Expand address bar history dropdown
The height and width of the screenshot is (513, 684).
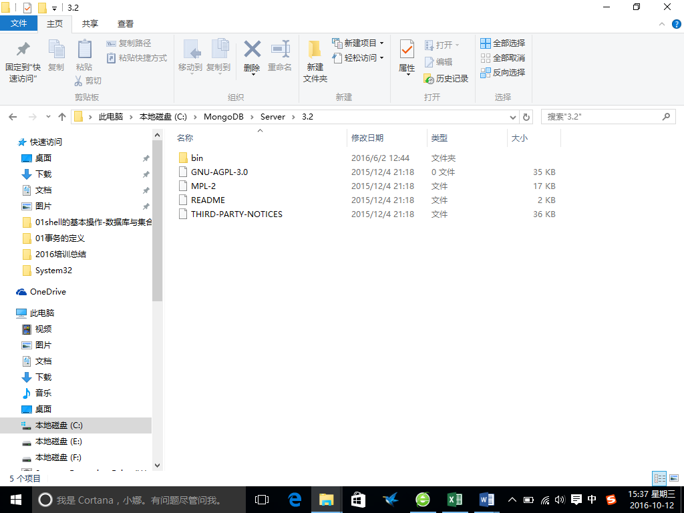(514, 117)
